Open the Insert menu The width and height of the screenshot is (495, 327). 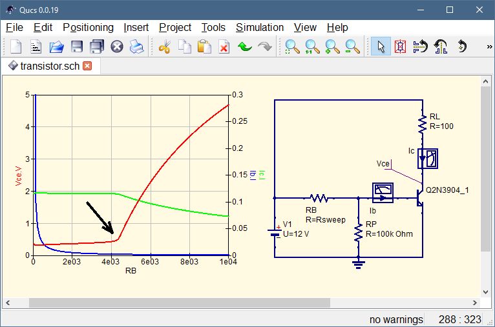tap(136, 27)
